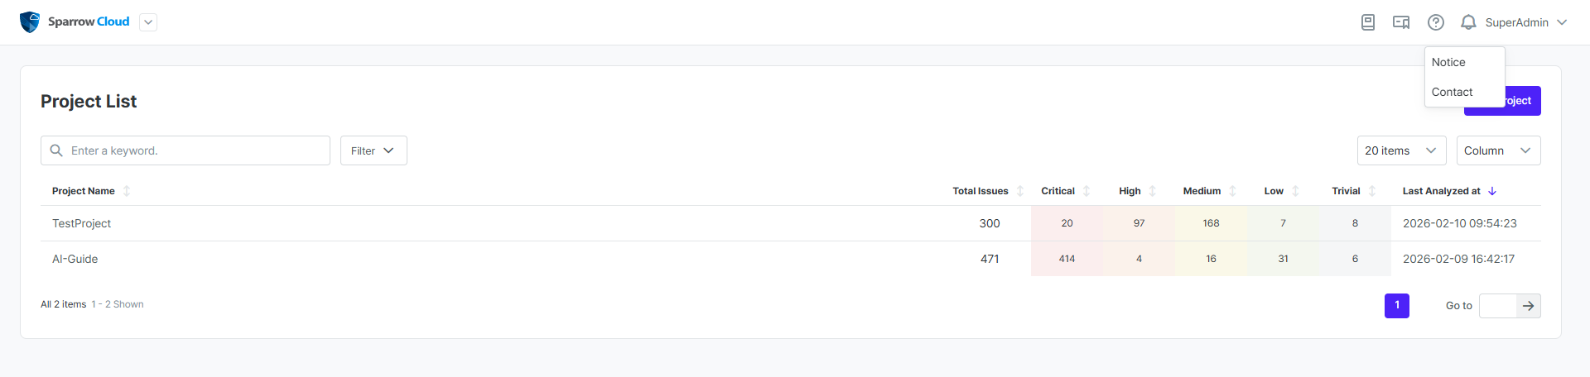This screenshot has height=377, width=1590.
Task: Click the help question mark icon
Action: coord(1436,22)
